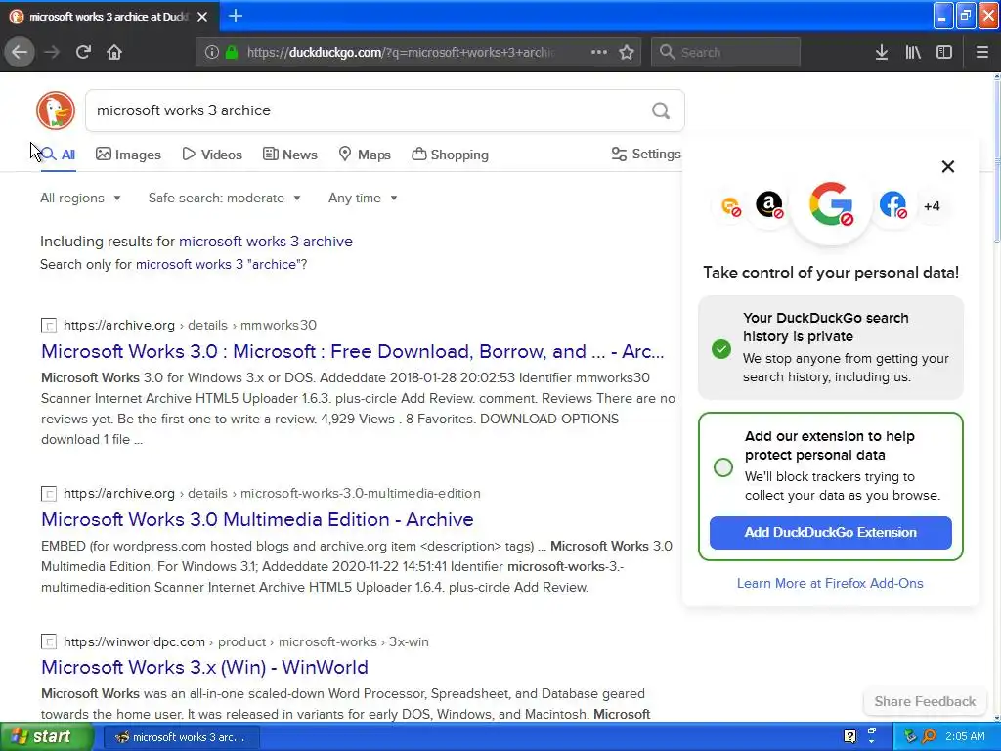Open the Library bookshelf icon
This screenshot has width=1001, height=751.
pyautogui.click(x=913, y=52)
